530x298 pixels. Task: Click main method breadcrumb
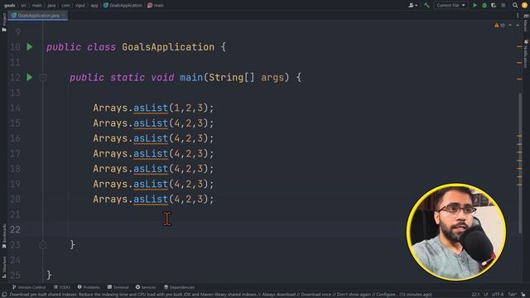click(156, 6)
